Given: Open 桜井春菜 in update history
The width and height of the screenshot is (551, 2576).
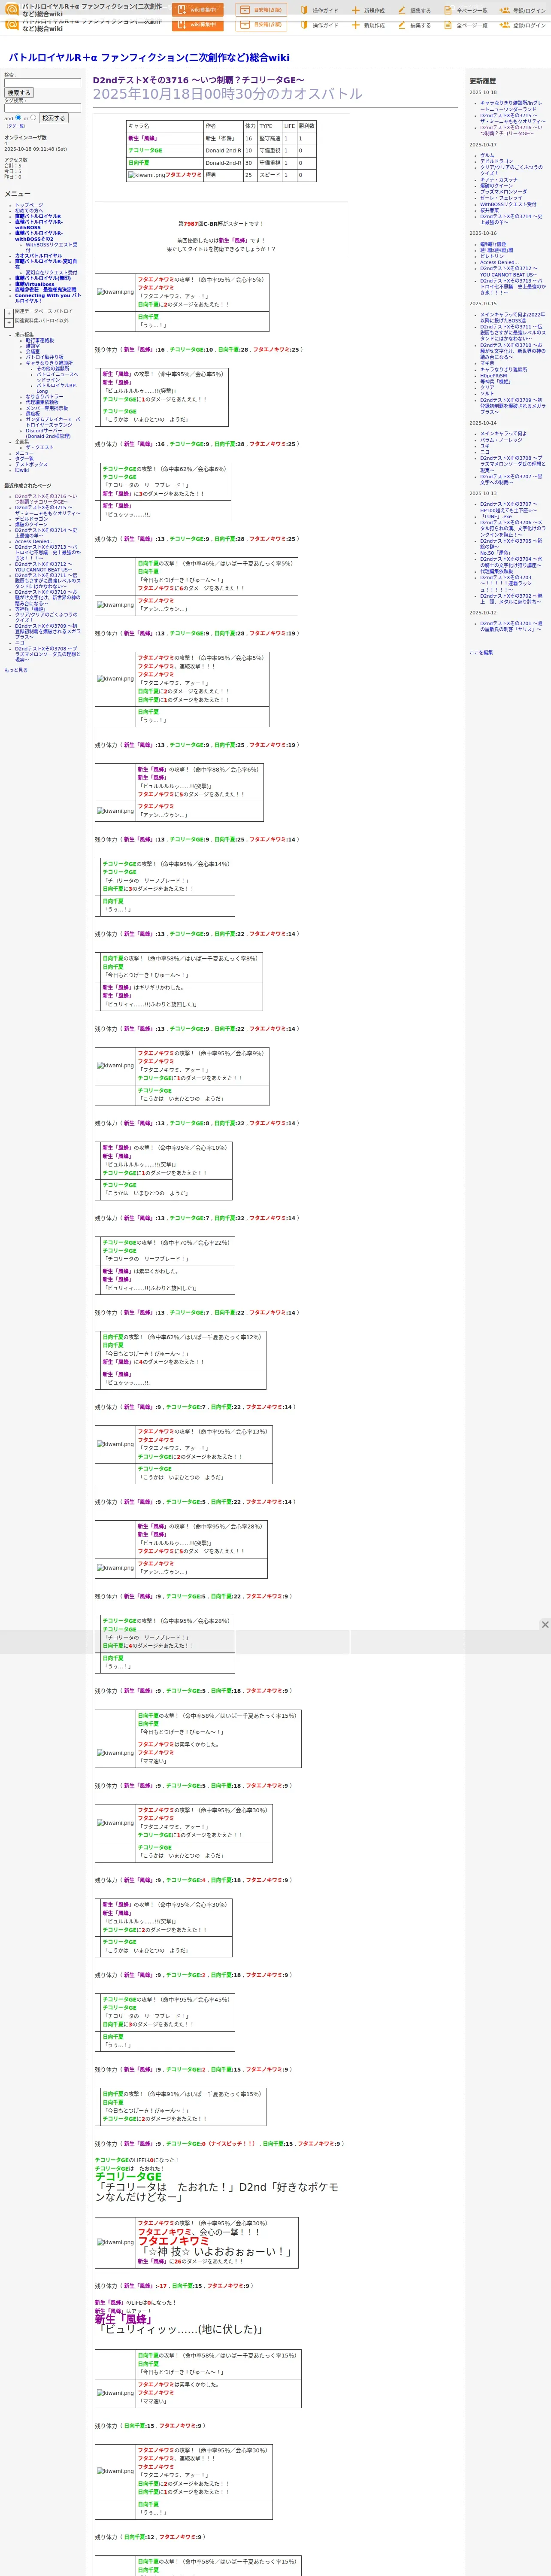Looking at the screenshot, I should coord(489,210).
